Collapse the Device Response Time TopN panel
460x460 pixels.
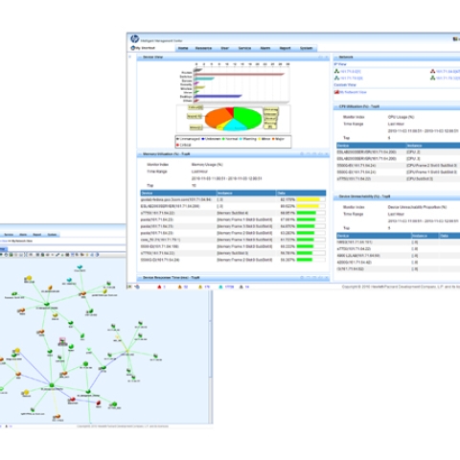(x=140, y=278)
